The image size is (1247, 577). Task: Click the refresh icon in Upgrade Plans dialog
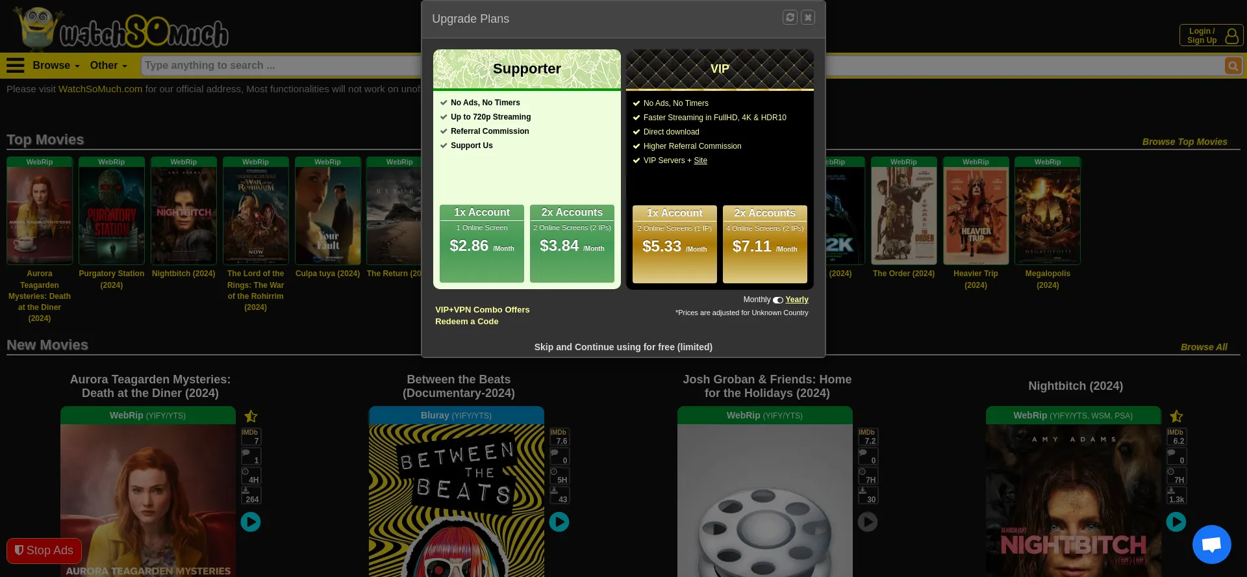(x=790, y=18)
